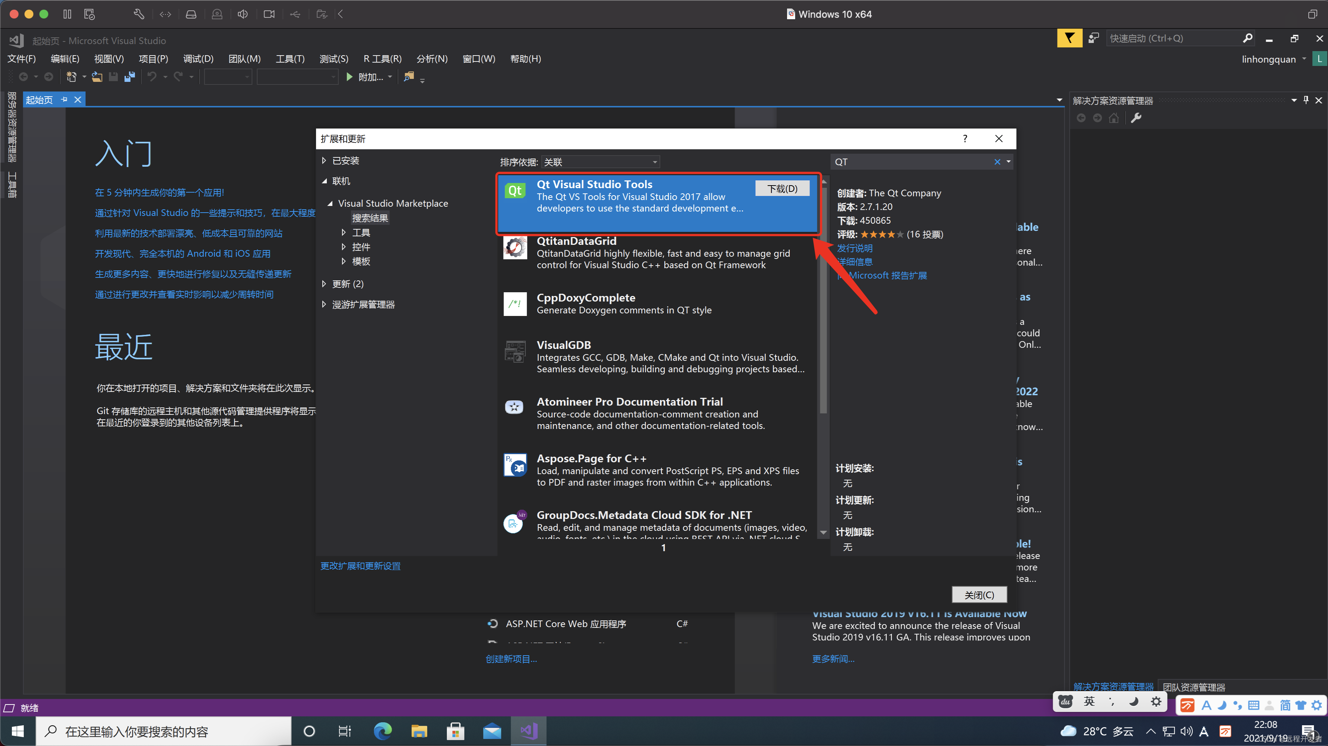Image resolution: width=1328 pixels, height=746 pixels.
Task: Click the Redo toolbar icon
Action: coord(178,77)
